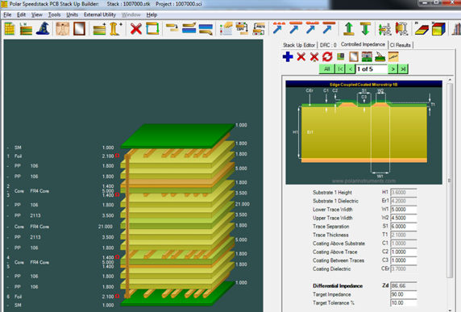Switch to 2D stack view icon
Image resolution: width=461 pixels, height=312 pixels.
(x=422, y=29)
